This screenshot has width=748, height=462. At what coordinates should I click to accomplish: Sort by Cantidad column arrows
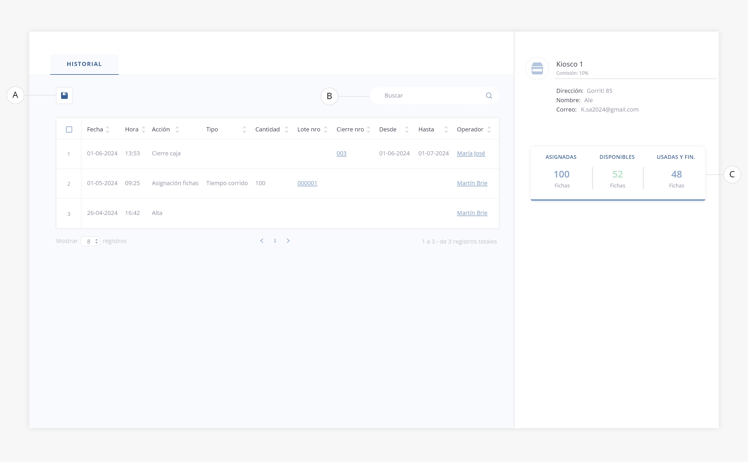click(286, 130)
